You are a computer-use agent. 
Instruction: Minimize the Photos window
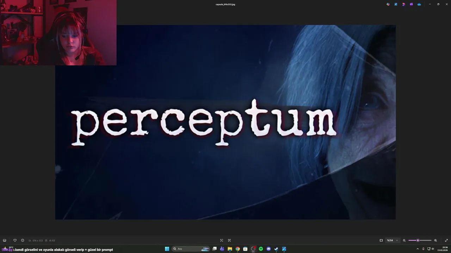(430, 4)
